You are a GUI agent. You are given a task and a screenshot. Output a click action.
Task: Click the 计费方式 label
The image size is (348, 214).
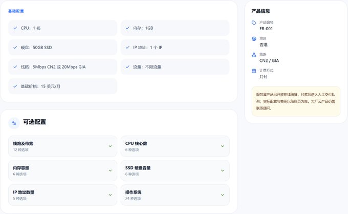pos(266,70)
